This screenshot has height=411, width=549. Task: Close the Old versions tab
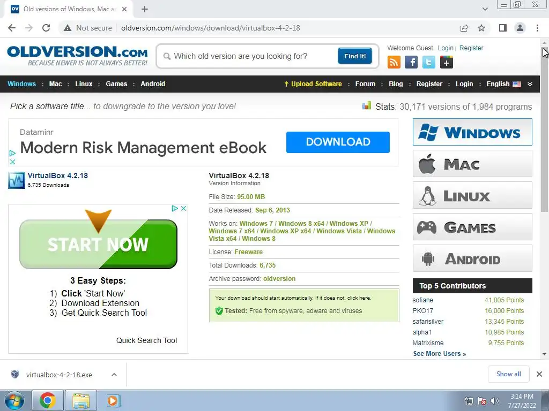point(124,9)
